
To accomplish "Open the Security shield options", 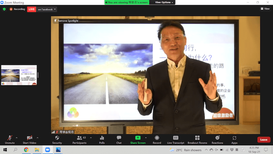I will [57, 139].
